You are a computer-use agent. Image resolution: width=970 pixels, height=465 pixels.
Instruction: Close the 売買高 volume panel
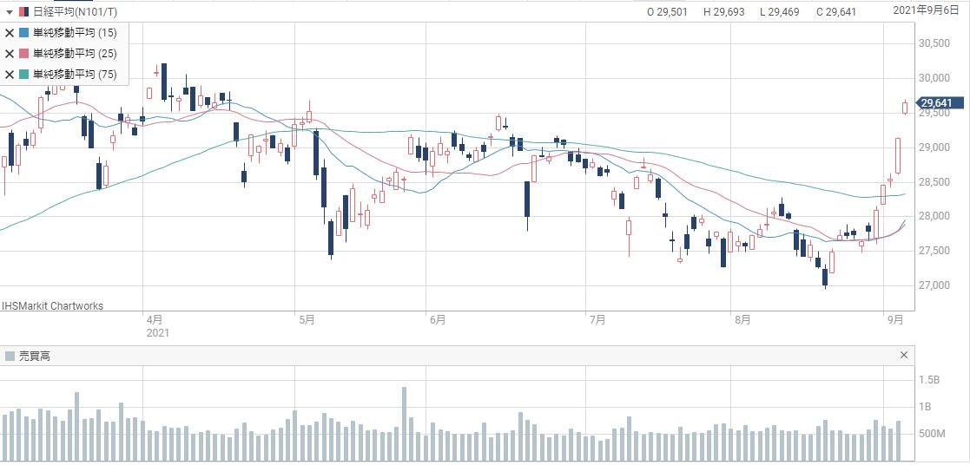tap(904, 356)
